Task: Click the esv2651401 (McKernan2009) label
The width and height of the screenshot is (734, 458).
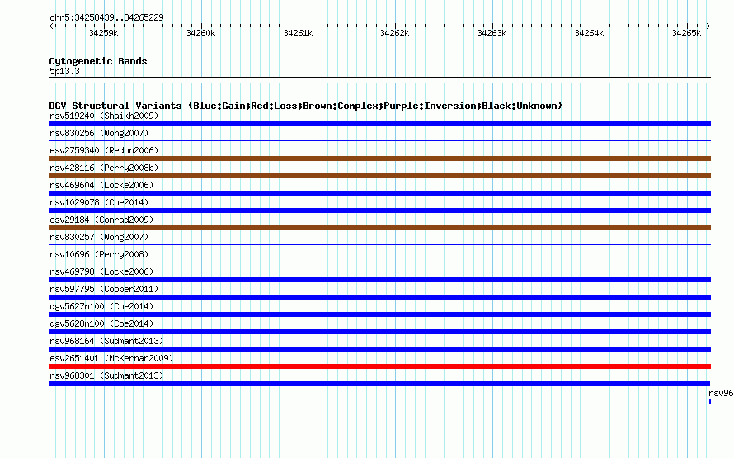Action: 111,358
